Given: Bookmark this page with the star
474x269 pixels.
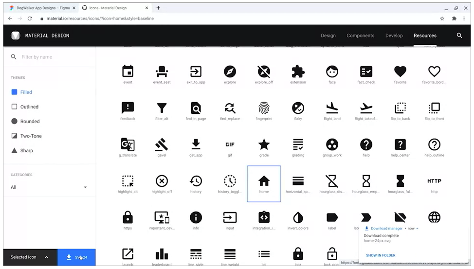Looking at the screenshot, I should (442, 18).
